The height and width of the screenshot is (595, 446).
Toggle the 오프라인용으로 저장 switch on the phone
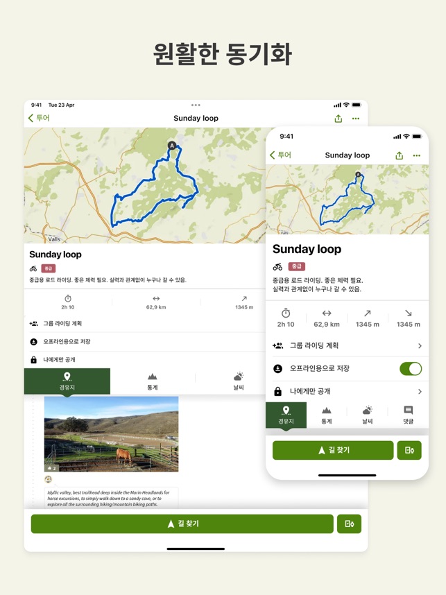411,368
